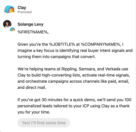136x132 pixels.
Task: Open the Solange Levy sender name
Action: tap(30, 24)
